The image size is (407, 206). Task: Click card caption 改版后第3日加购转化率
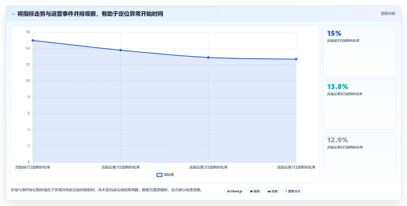(345, 147)
